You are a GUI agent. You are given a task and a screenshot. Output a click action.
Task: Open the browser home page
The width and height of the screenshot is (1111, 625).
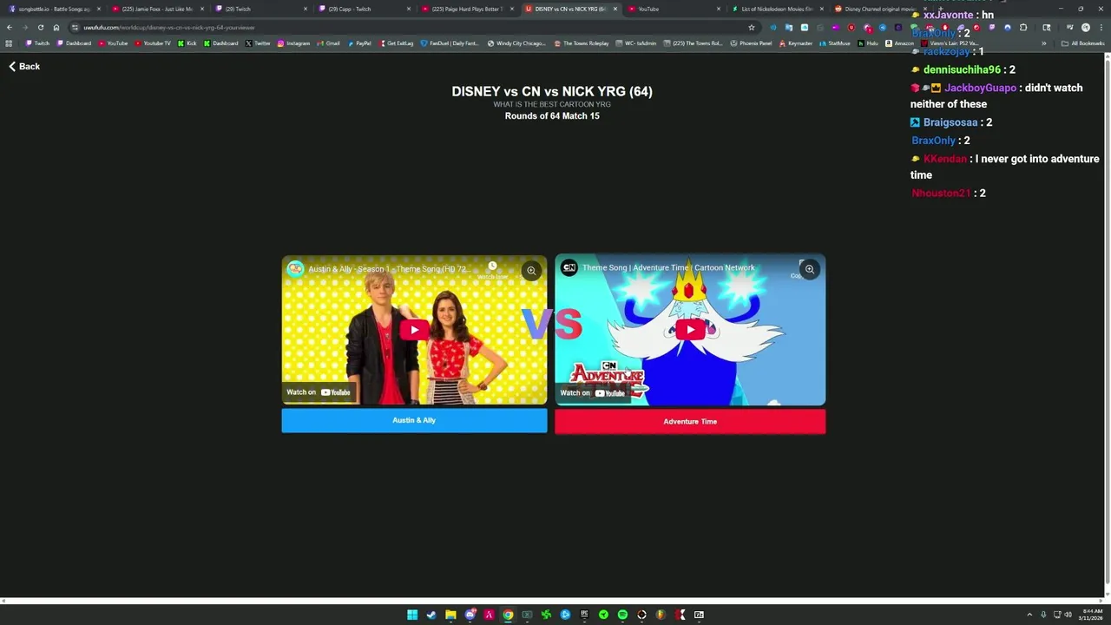tap(56, 27)
